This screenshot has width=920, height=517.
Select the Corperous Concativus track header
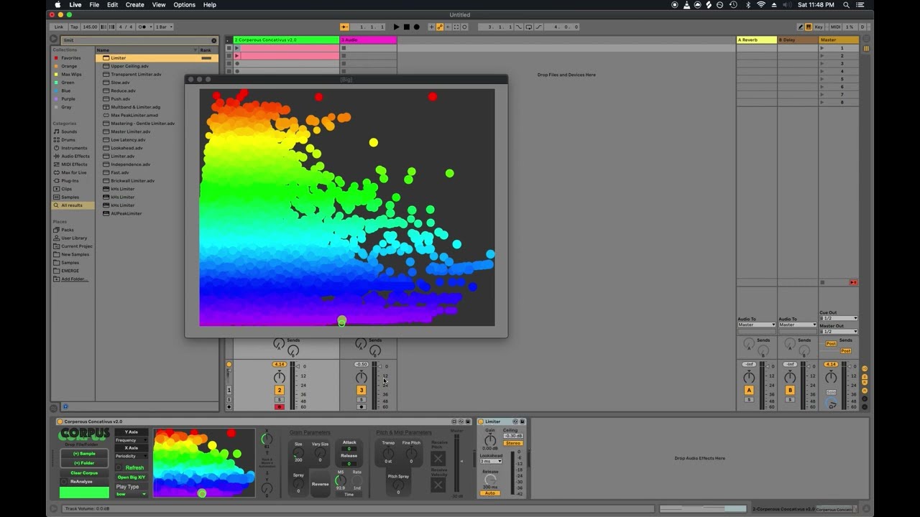286,40
